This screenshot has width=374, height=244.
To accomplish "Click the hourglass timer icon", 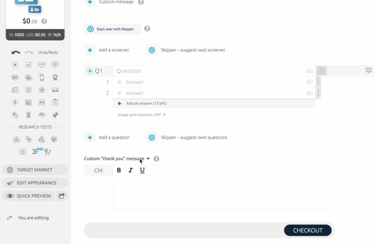I will [29, 115].
